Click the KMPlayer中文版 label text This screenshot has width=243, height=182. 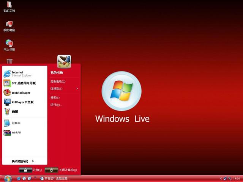click(23, 102)
